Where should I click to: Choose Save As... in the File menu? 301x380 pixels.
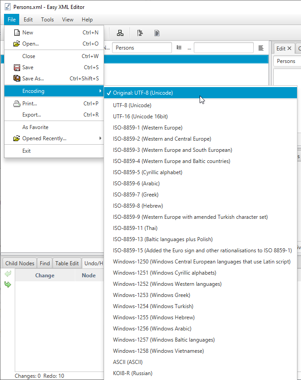coord(54,78)
